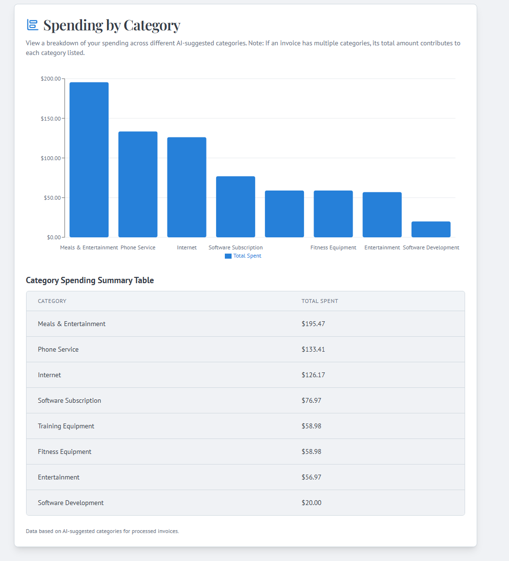Click the Training Equipment table row
This screenshot has height=561, width=509.
click(246, 426)
